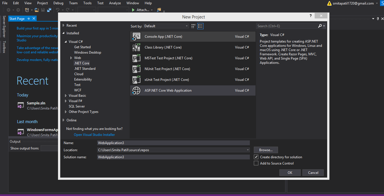Collapse the Visual C# node
Image resolution: width=384 pixels, height=196 pixels.
(65, 41)
